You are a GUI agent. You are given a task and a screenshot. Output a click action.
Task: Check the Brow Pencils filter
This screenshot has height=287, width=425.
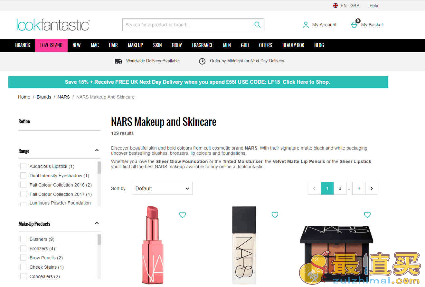point(23,258)
